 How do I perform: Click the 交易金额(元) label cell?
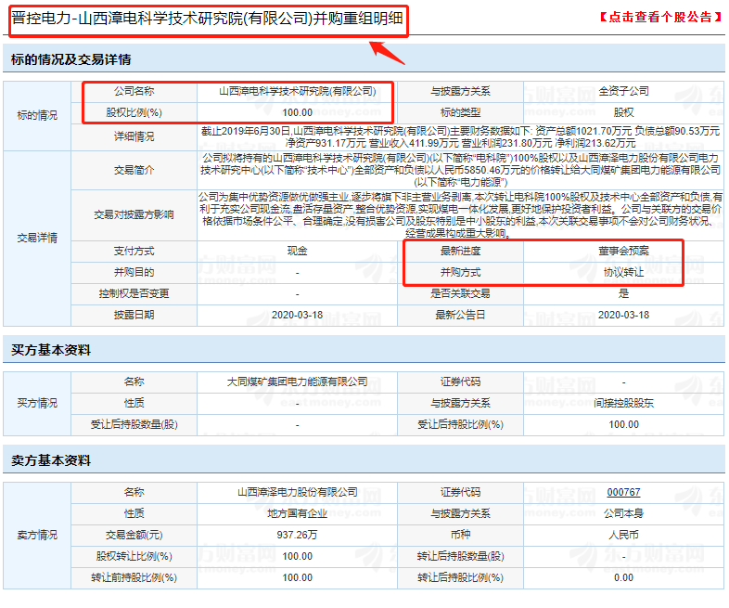[134, 535]
